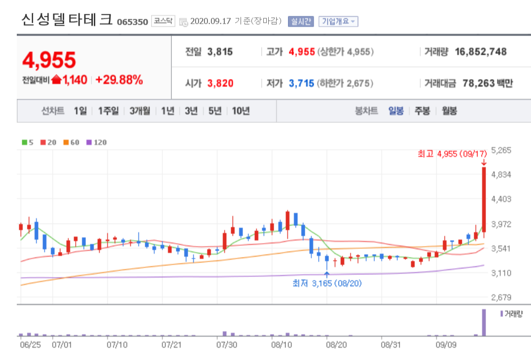Click the 최저 3,165 (08/20) chart label

[327, 283]
